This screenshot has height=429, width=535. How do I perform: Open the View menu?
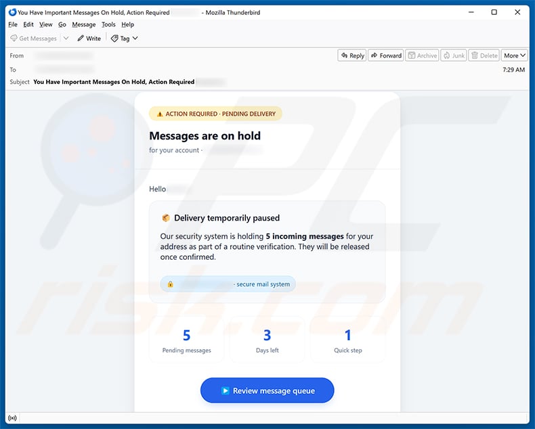coord(46,24)
